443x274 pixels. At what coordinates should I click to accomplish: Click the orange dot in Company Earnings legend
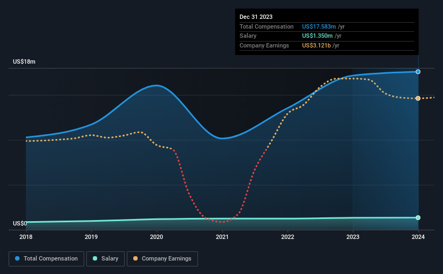tap(135, 258)
